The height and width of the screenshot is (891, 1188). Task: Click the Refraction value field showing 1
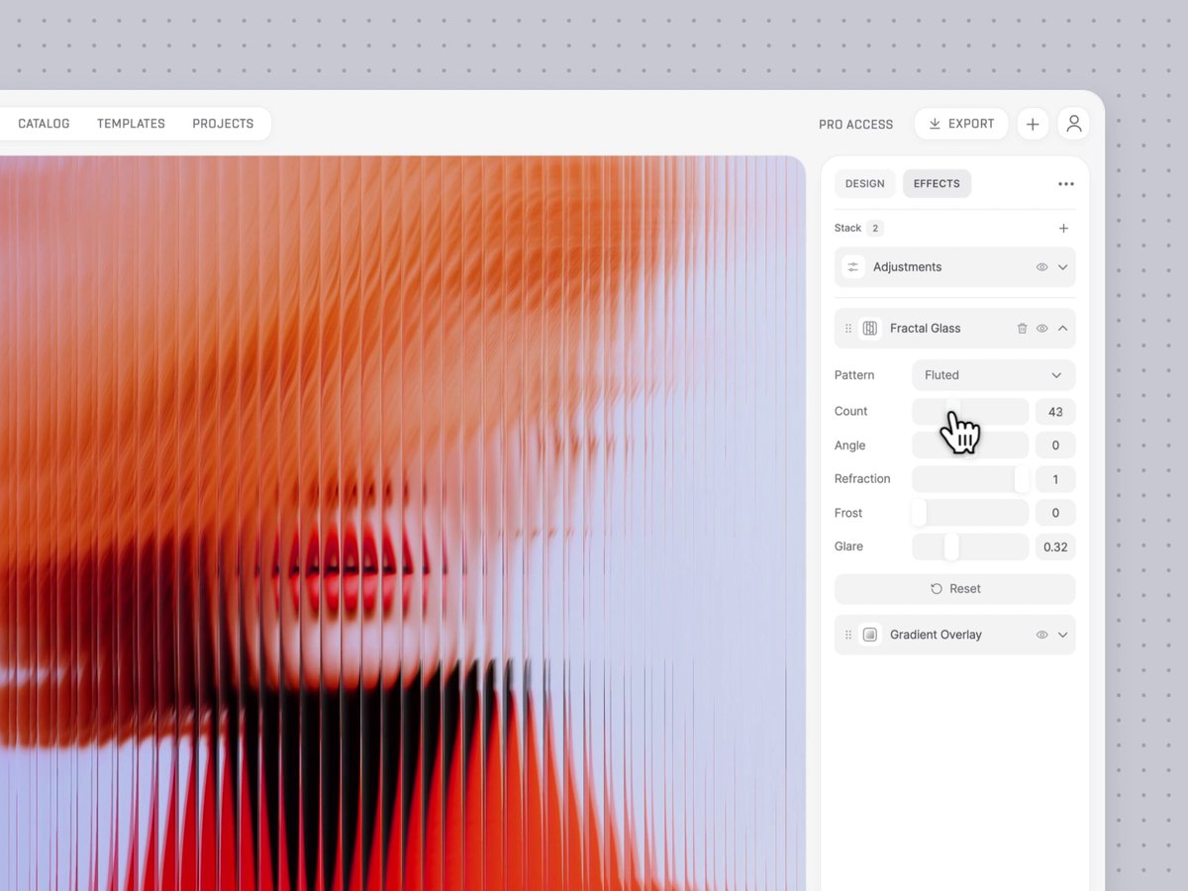pos(1055,479)
